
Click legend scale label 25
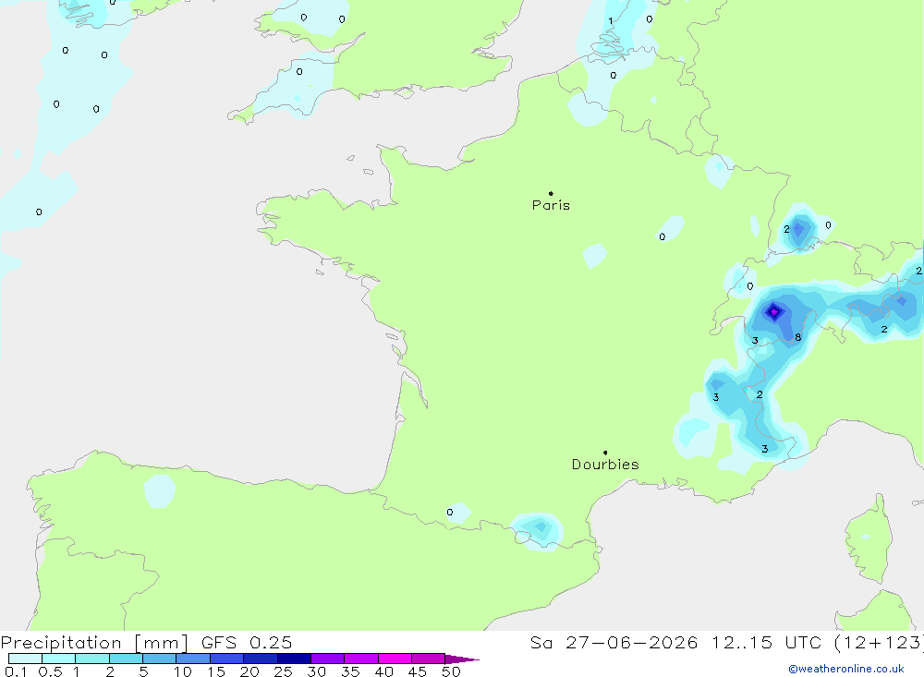pyautogui.click(x=283, y=671)
